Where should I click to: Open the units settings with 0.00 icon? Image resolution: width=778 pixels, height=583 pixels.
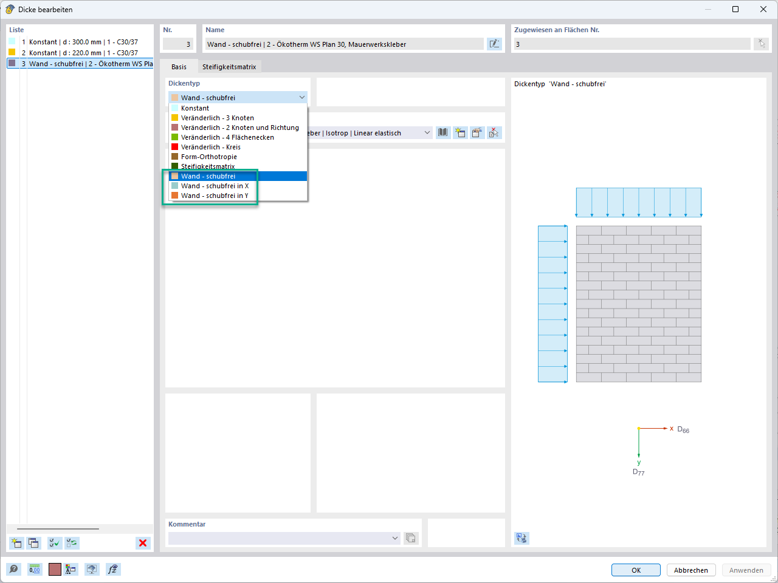(35, 569)
